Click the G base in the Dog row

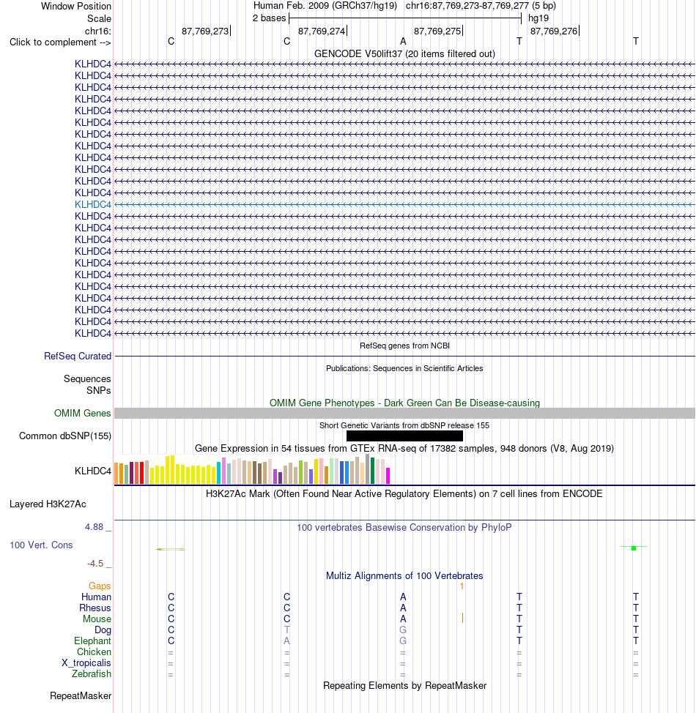pos(403,630)
